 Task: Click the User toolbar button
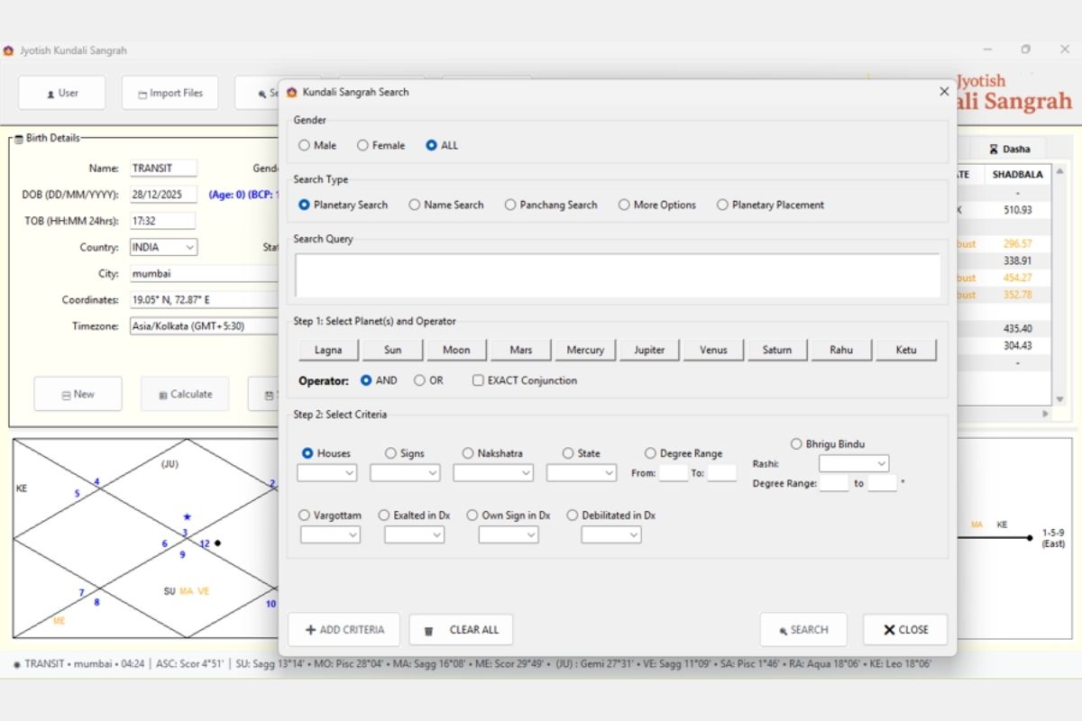click(62, 93)
